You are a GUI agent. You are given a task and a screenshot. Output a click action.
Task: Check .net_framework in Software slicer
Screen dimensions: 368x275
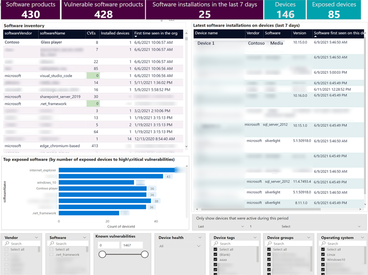(51, 255)
